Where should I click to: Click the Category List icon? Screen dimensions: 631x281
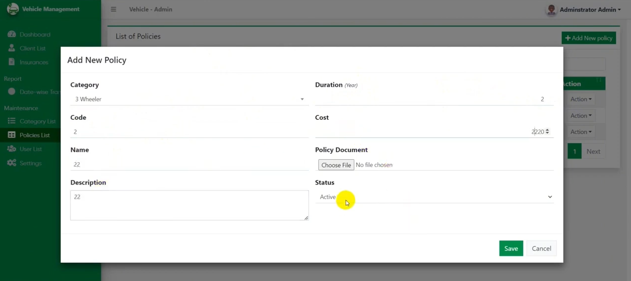pos(11,121)
